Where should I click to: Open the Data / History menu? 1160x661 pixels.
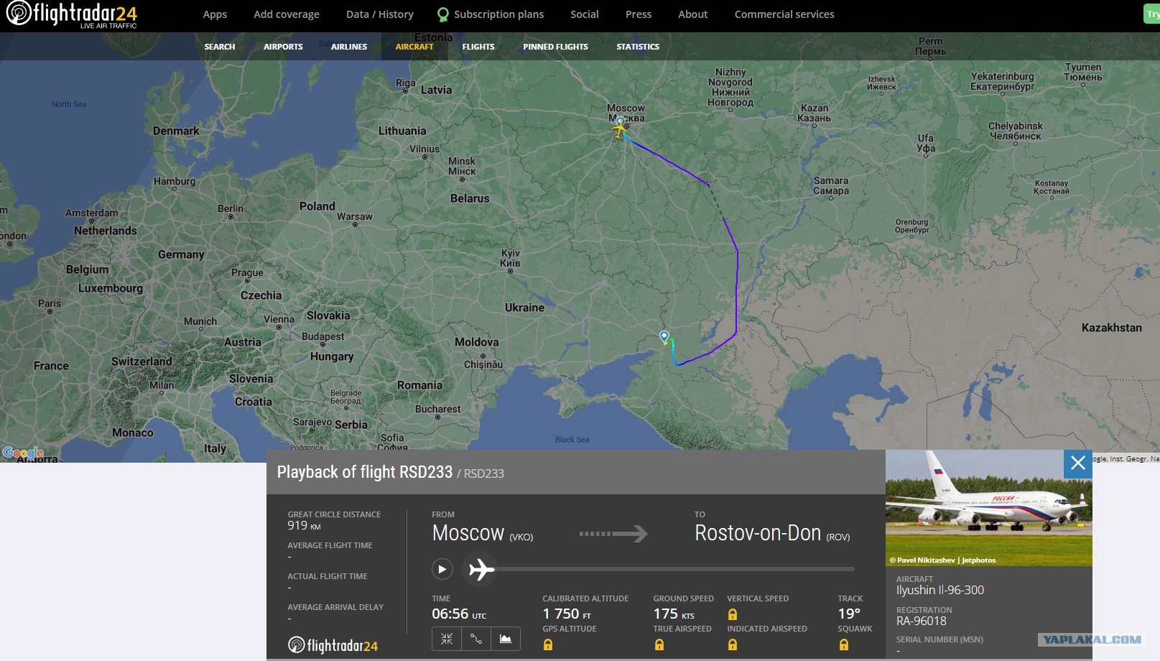click(x=380, y=14)
